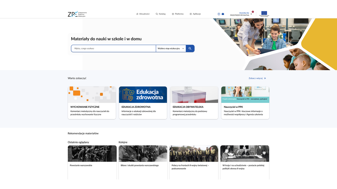Open the Katalog menu item
The width and height of the screenshot is (337, 189).
(160, 14)
